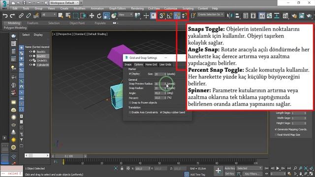Click the Set Key button

coord(230,174)
